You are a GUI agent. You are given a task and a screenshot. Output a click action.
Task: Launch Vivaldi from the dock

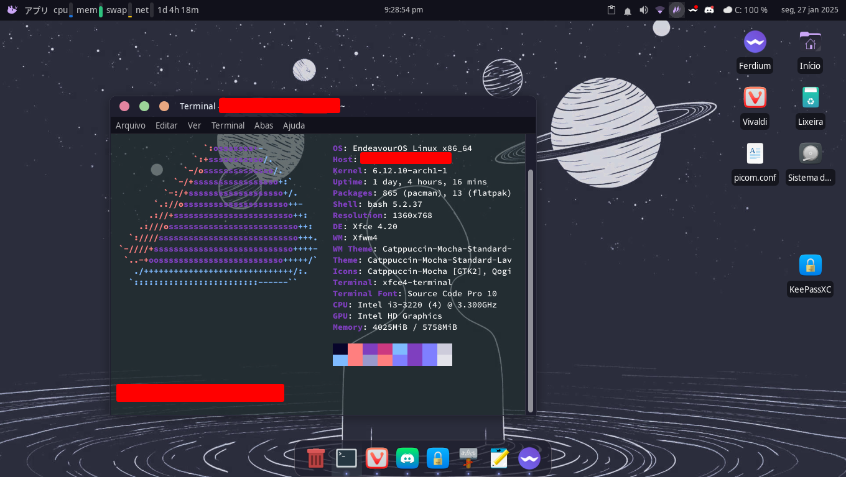(x=377, y=458)
